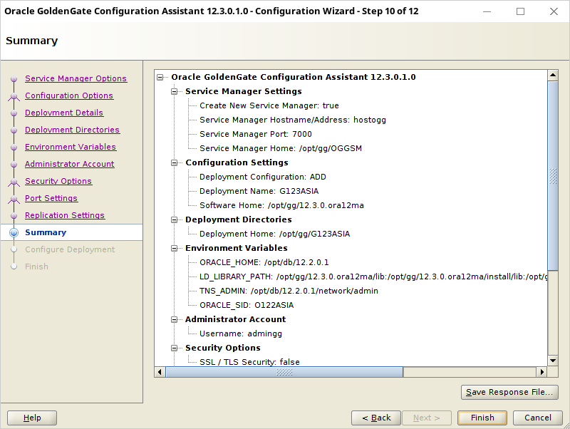
Task: Cancel the configuration wizard
Action: click(x=538, y=418)
